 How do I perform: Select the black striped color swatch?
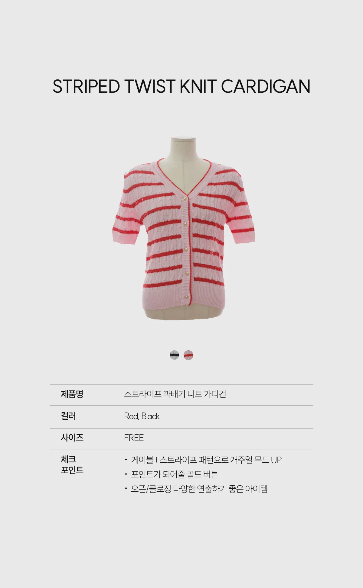[x=174, y=355]
